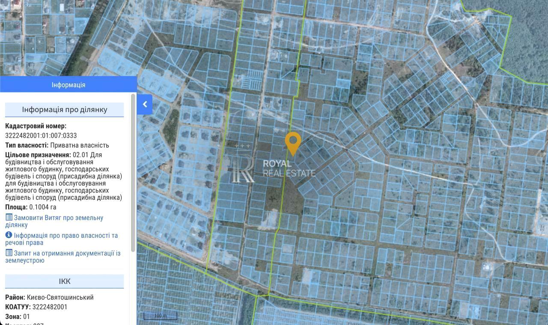Click the cadastral number 3222482001:01:007:0333

41,136
